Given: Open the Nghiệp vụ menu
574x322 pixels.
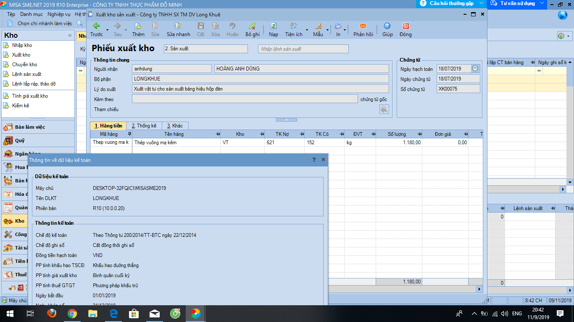Looking at the screenshot, I should tap(59, 14).
